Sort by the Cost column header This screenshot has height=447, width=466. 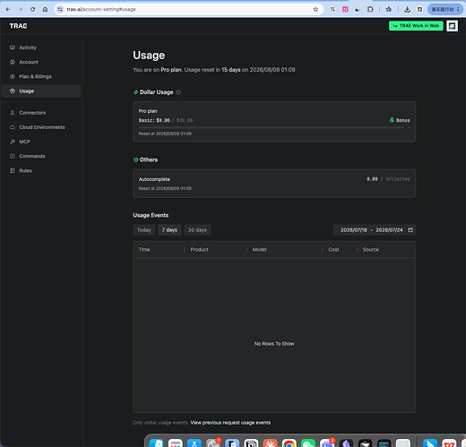tap(333, 249)
